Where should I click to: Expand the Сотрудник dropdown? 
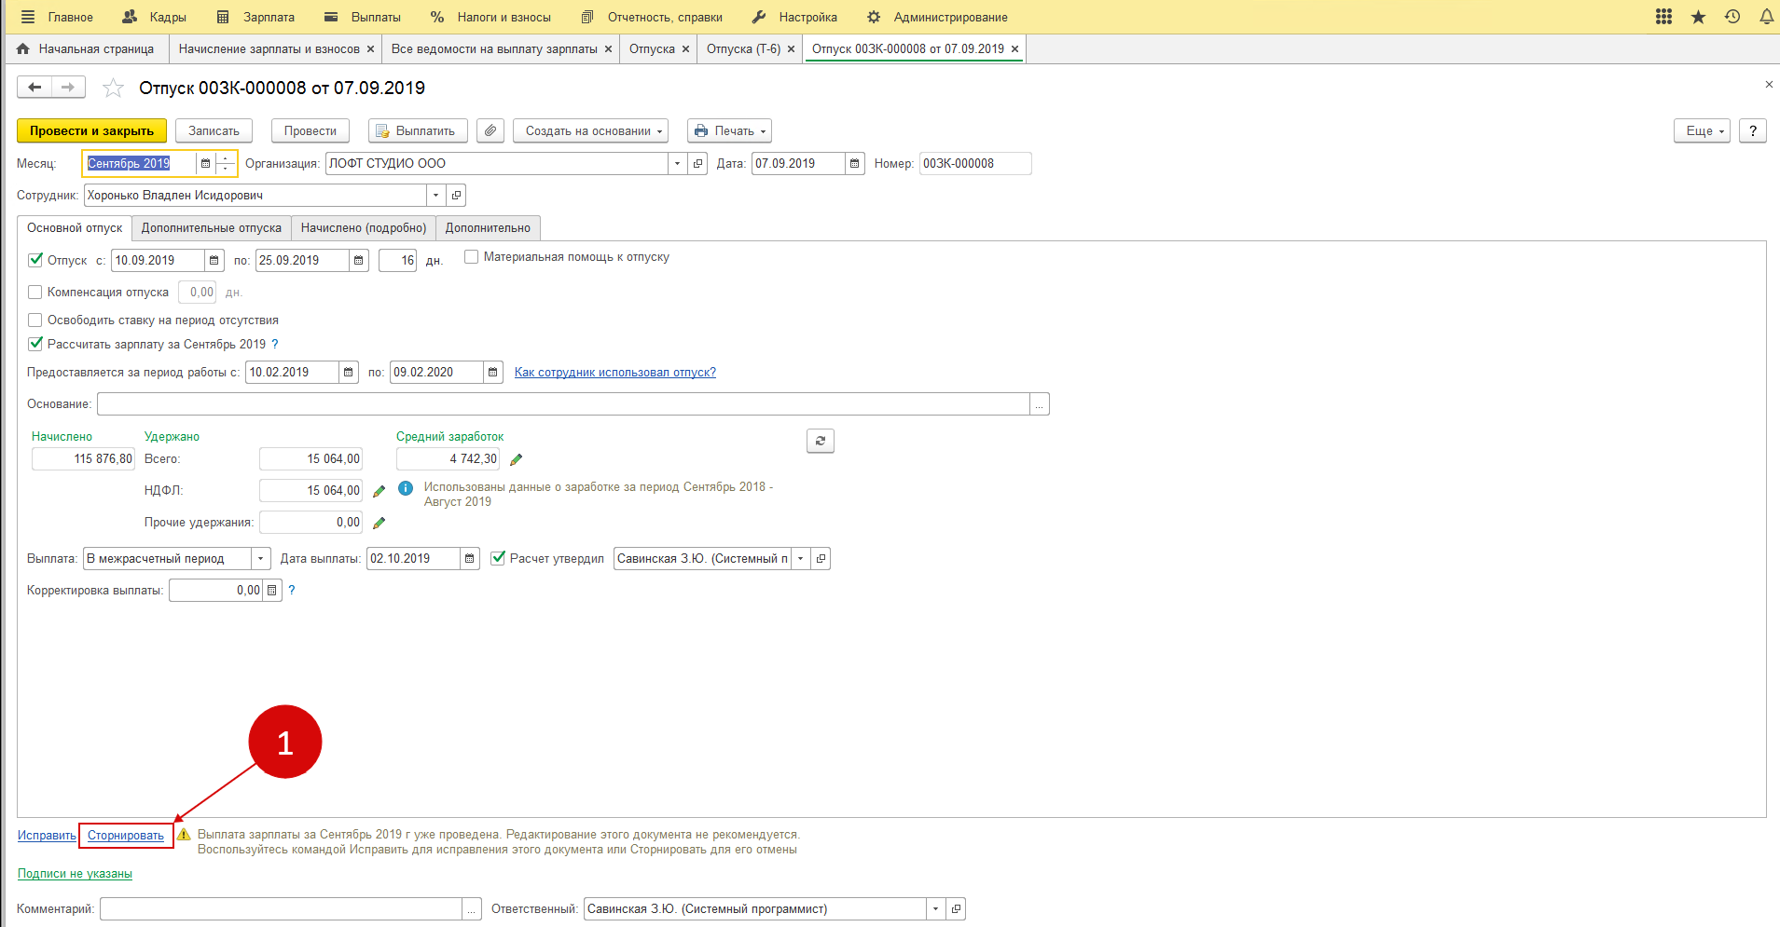(x=435, y=195)
